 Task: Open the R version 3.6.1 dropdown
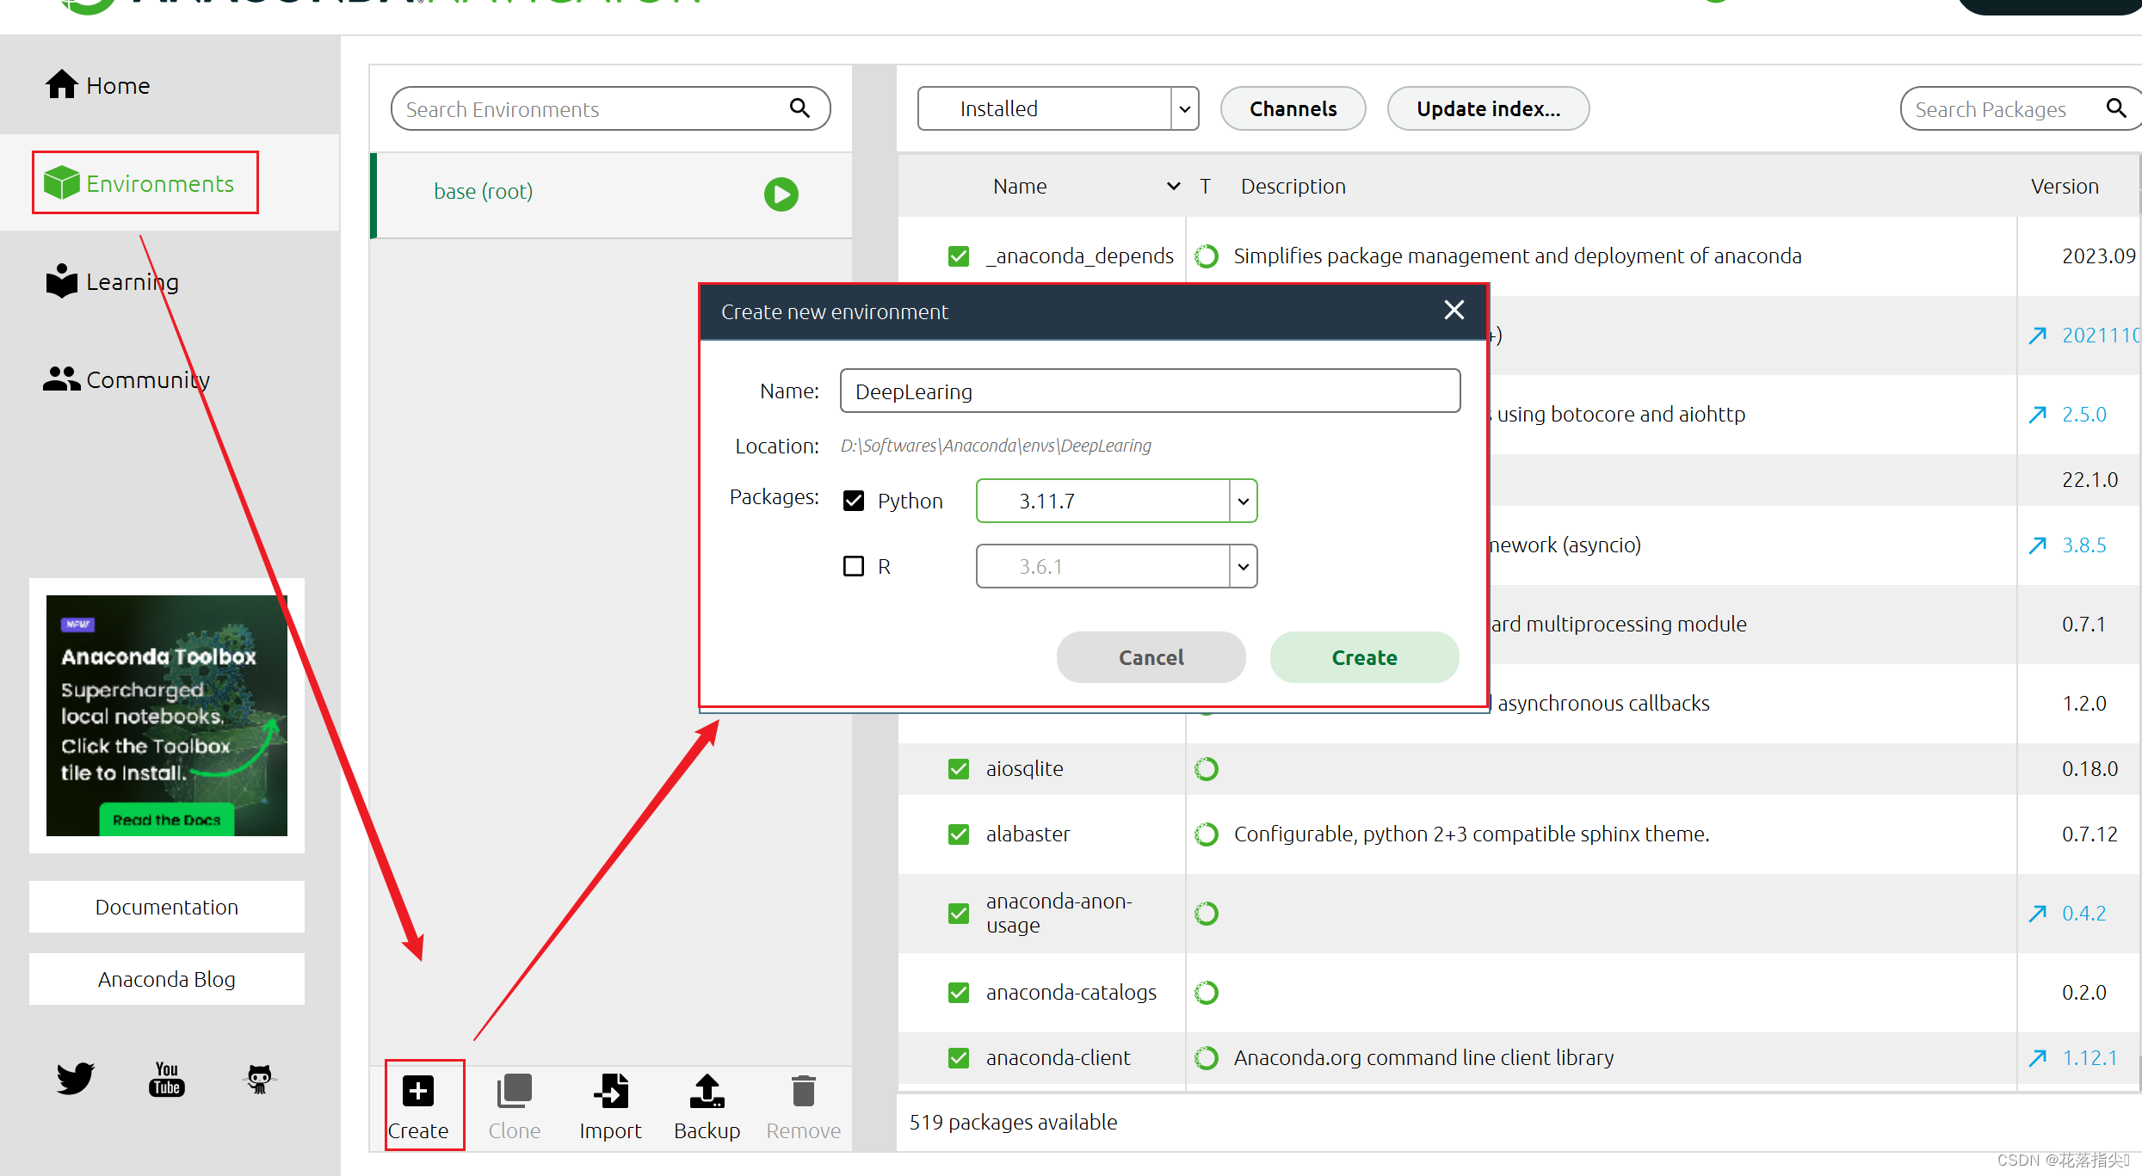1116,566
